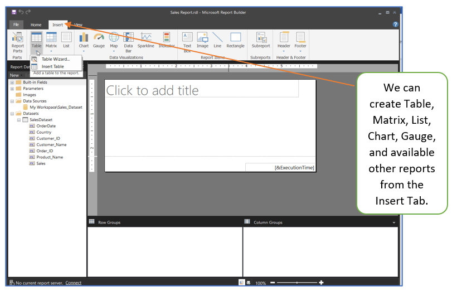Open Report Parts gallery
Screen dimensions: 457x296
coord(18,42)
